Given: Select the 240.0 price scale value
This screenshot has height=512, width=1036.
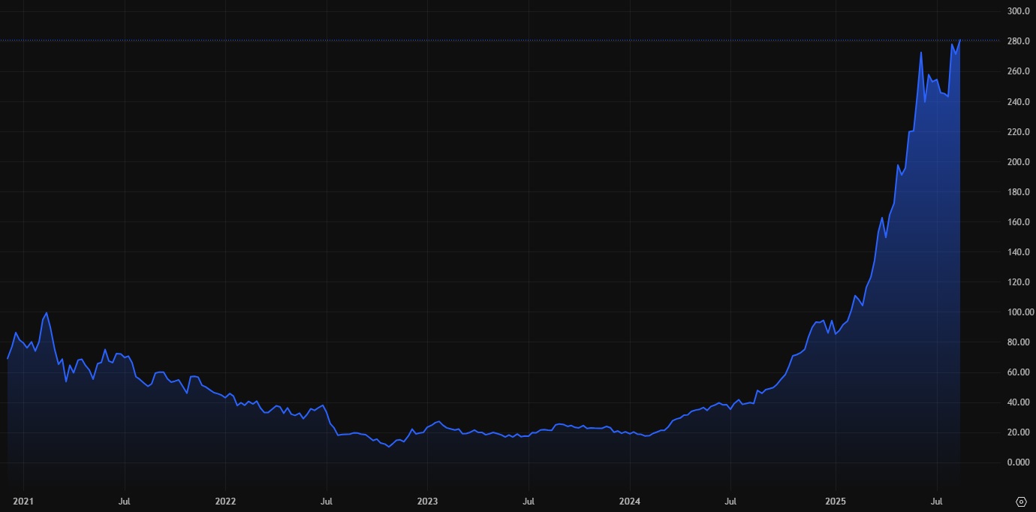Looking at the screenshot, I should click(1018, 101).
